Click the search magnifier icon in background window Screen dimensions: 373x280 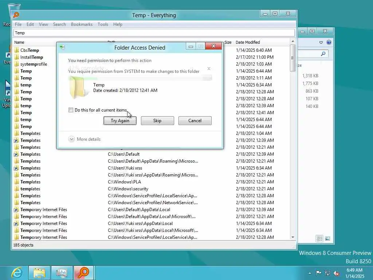[x=323, y=54]
